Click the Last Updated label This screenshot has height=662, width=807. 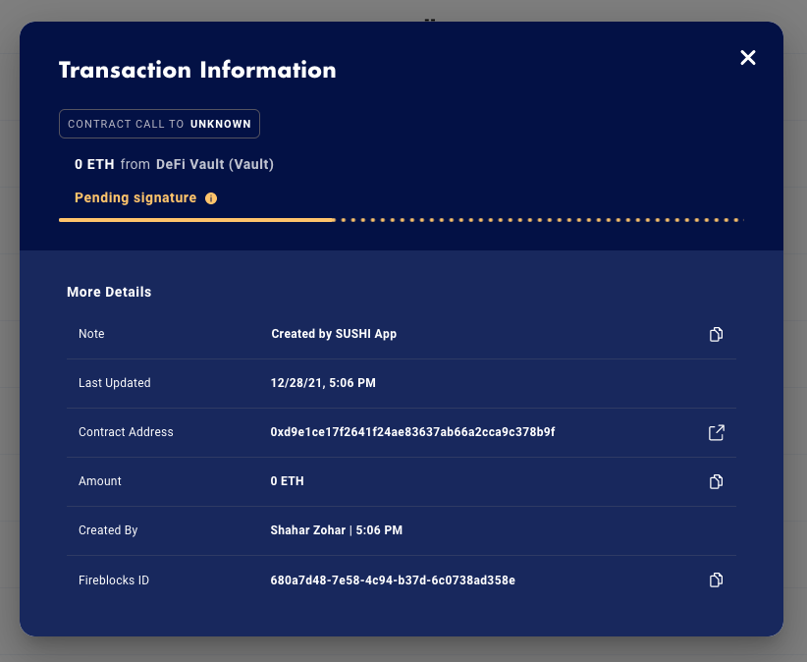[115, 382]
